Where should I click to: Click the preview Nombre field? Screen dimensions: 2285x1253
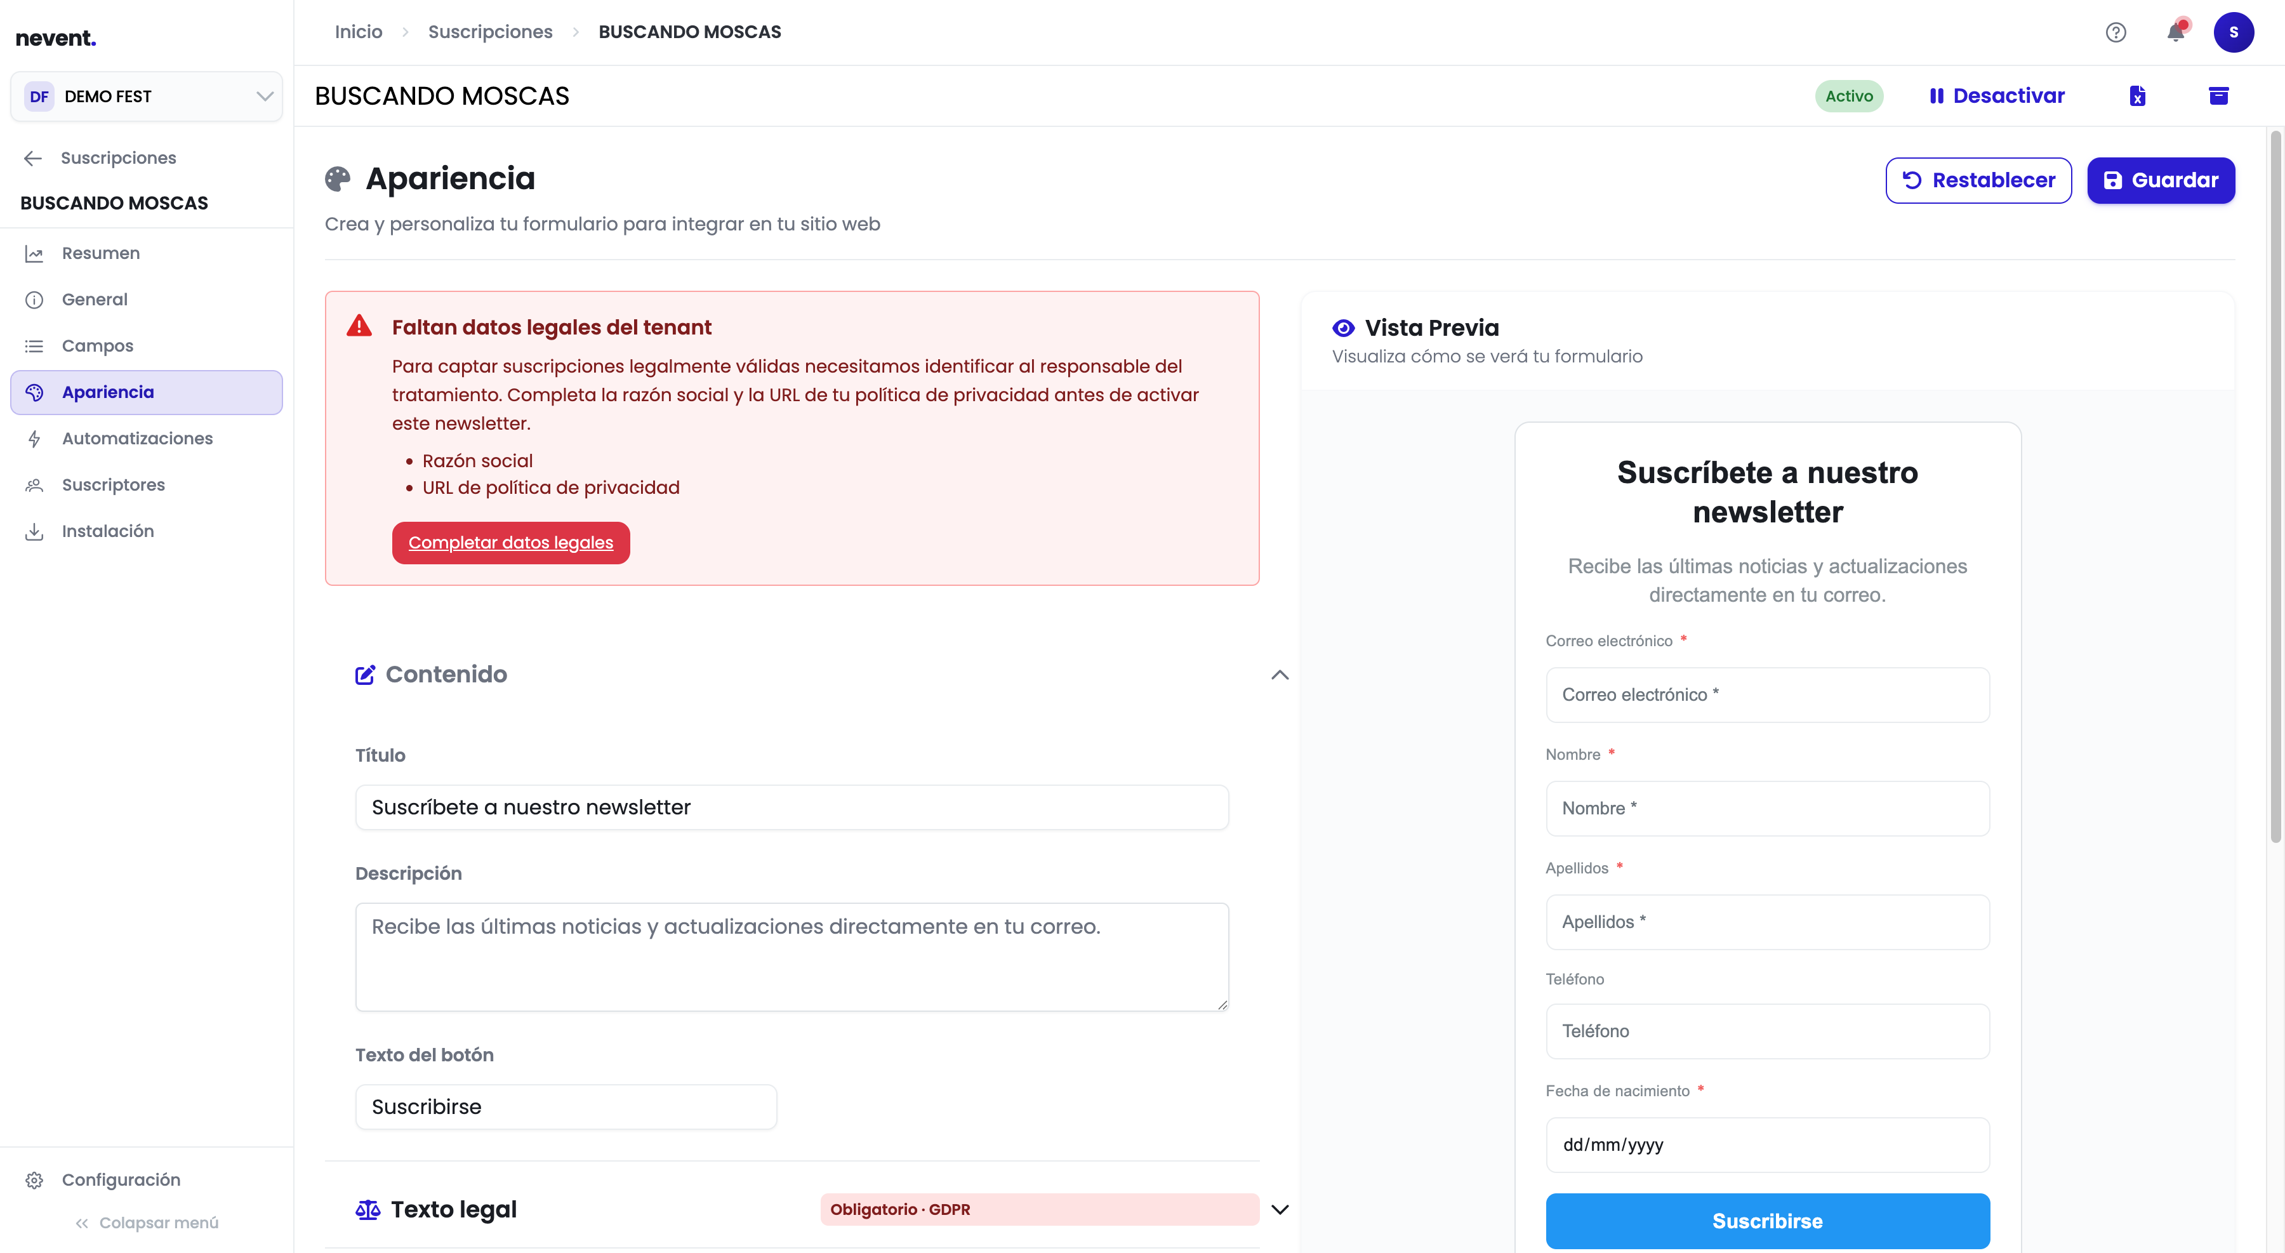1767,808
